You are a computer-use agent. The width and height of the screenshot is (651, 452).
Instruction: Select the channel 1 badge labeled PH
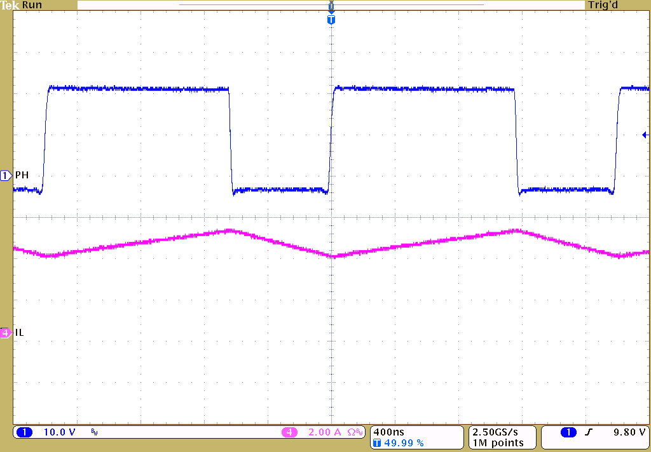[x=5, y=176]
